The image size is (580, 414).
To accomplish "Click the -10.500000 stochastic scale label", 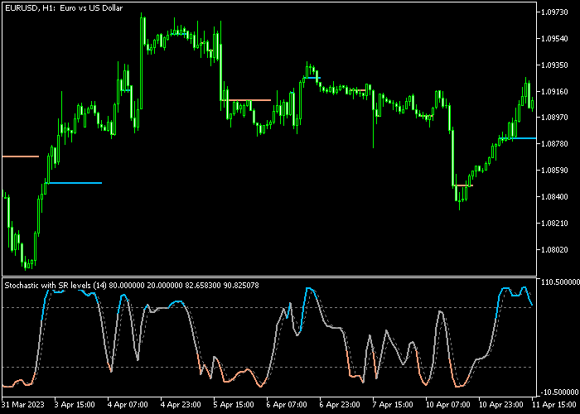I will (559, 392).
